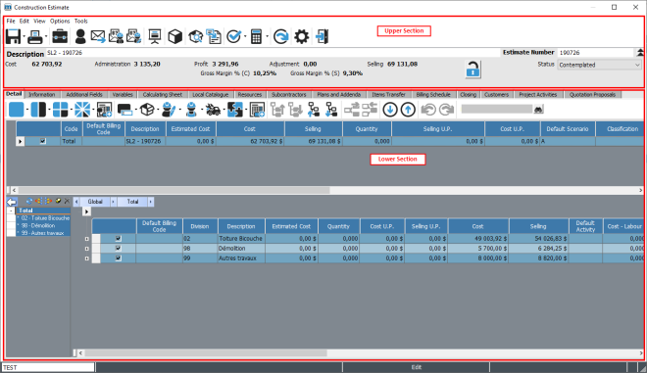647x373 pixels.
Task: Switch to the Calculating Sheet tab
Action: click(163, 95)
